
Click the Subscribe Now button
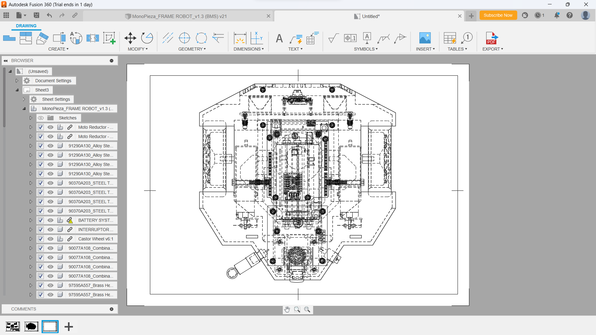pos(498,15)
